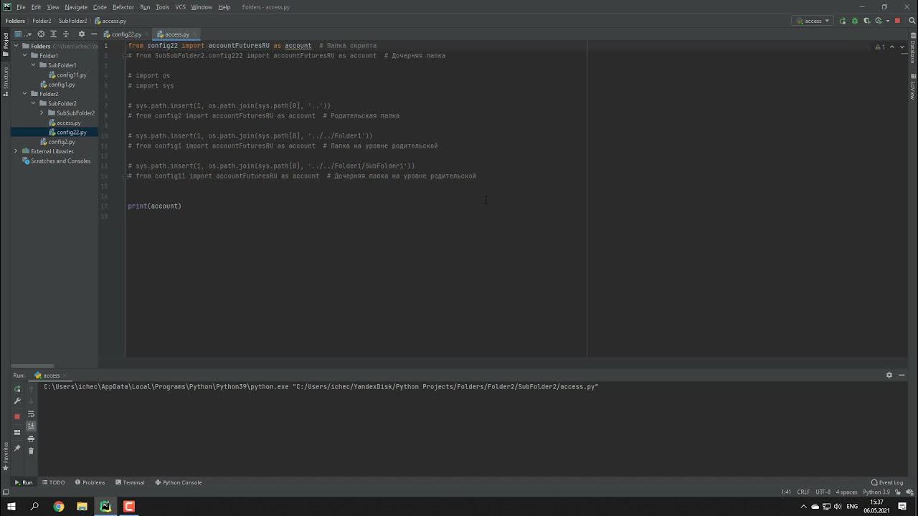Click CRLF line separator in status bar

[803, 492]
